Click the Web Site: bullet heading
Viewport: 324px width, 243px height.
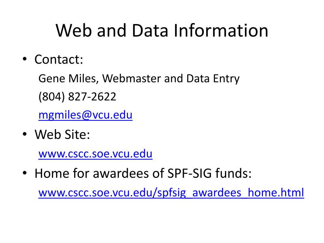(62, 134)
